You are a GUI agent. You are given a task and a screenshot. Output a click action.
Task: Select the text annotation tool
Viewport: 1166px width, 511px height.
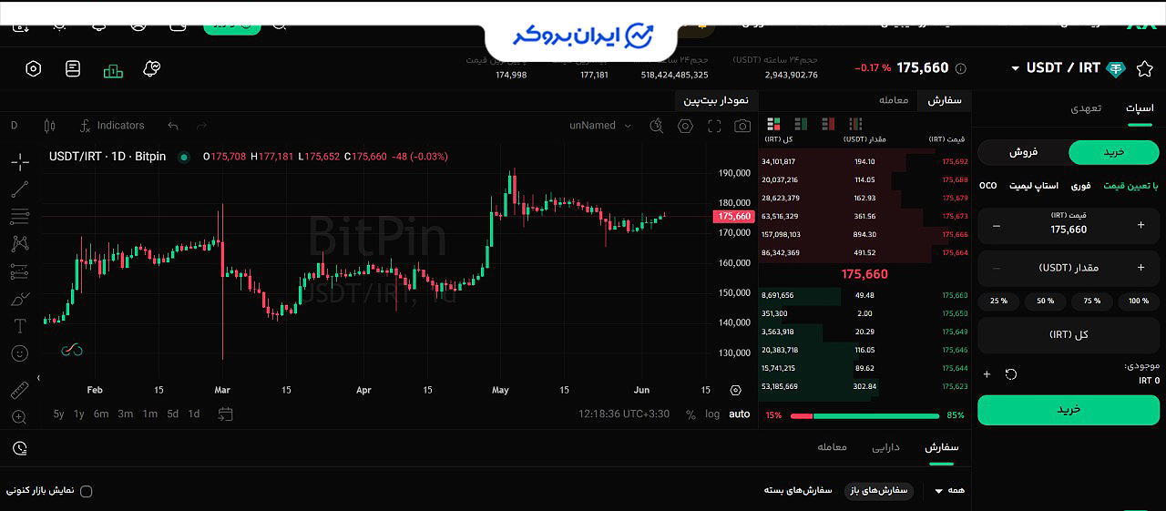point(20,326)
